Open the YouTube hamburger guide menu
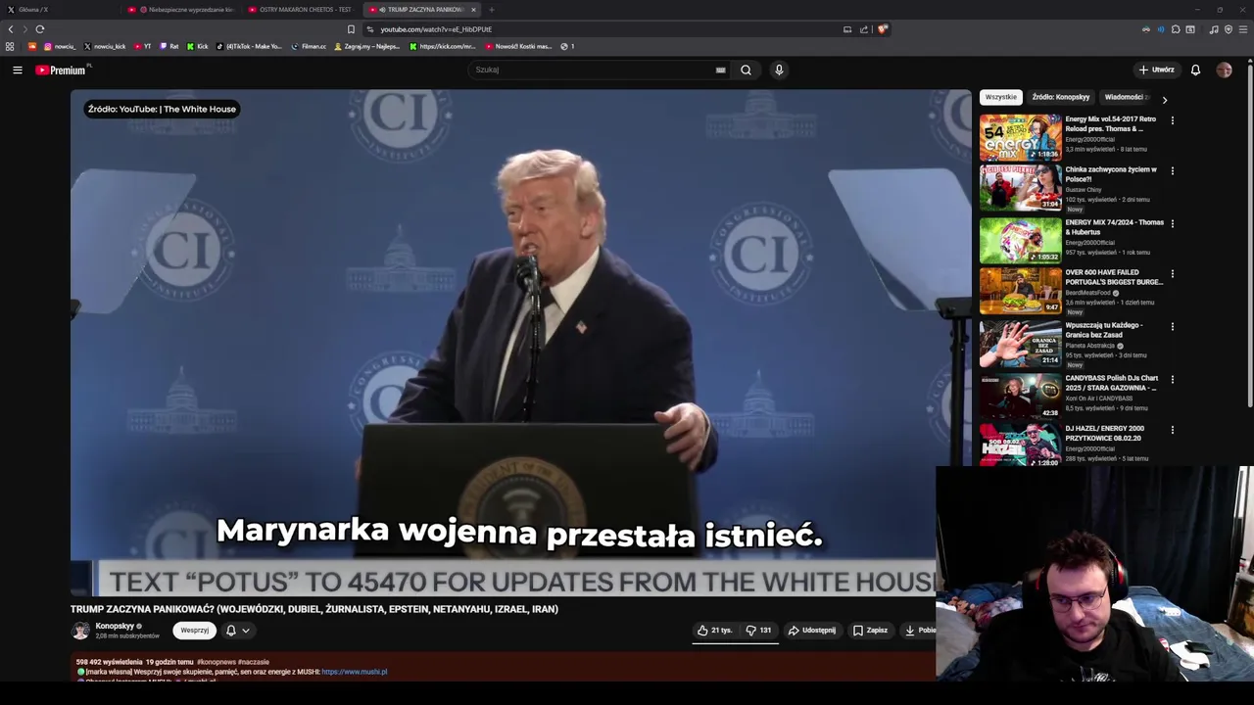The width and height of the screenshot is (1254, 705). coord(17,70)
